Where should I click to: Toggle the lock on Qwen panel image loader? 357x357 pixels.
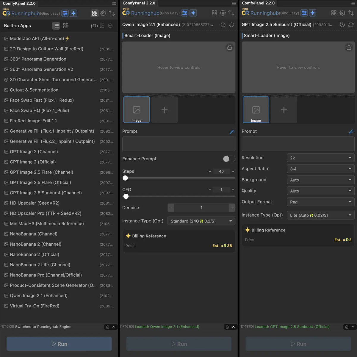(229, 48)
